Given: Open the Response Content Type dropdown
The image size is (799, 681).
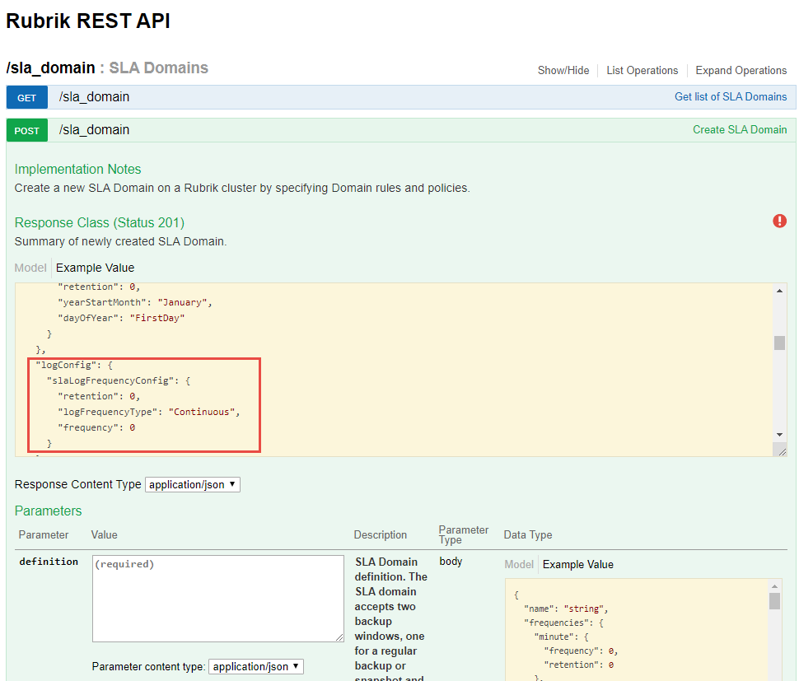Looking at the screenshot, I should [193, 484].
